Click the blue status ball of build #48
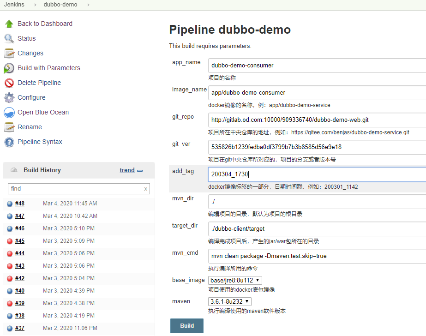426x336 pixels. pyautogui.click(x=10, y=204)
